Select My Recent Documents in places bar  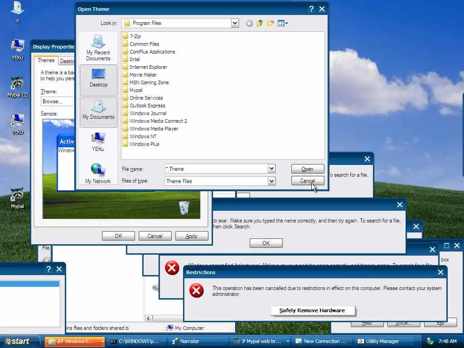(98, 48)
